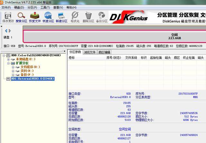Select HD1:ExternalUSB3.0 disk in tree
Viewport: 206px width, 143px height.
click(x=32, y=79)
